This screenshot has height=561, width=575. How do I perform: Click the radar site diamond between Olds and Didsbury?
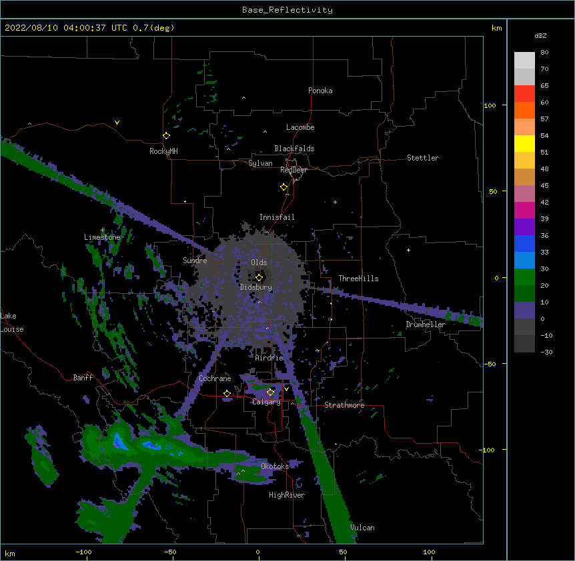point(259,278)
